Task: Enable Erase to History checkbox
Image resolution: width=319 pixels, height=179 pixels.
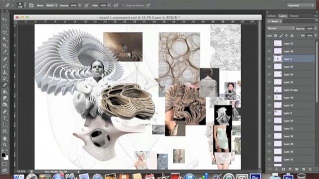Action: (124, 5)
